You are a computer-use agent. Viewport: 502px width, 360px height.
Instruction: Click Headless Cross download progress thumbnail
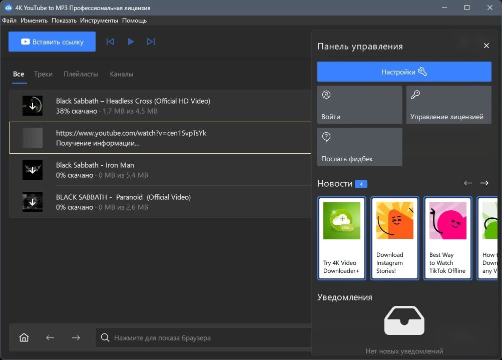(33, 106)
